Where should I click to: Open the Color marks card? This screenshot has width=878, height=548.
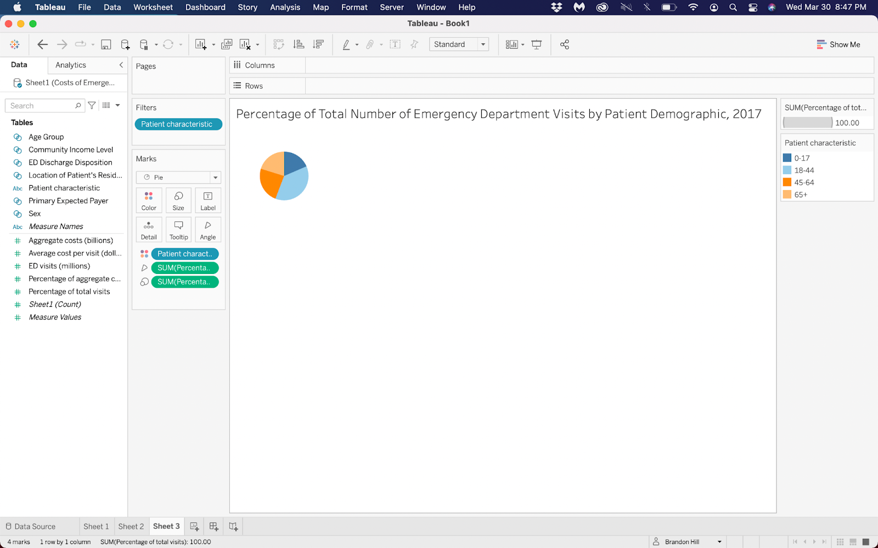(149, 201)
